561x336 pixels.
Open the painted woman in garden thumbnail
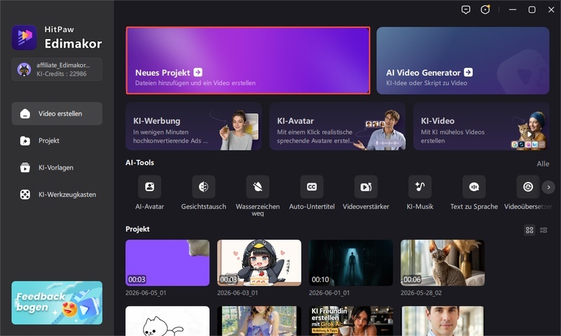point(259,321)
